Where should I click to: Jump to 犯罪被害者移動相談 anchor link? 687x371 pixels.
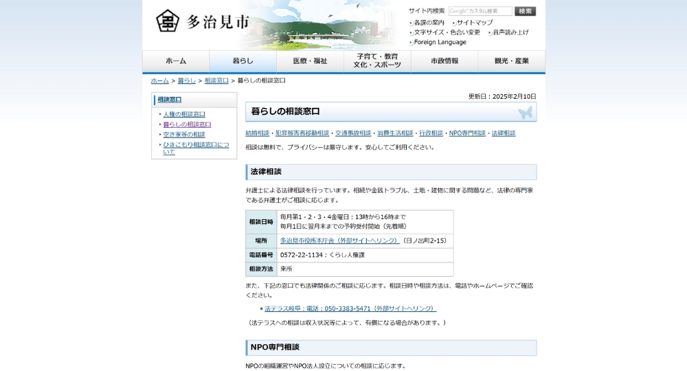coord(302,133)
